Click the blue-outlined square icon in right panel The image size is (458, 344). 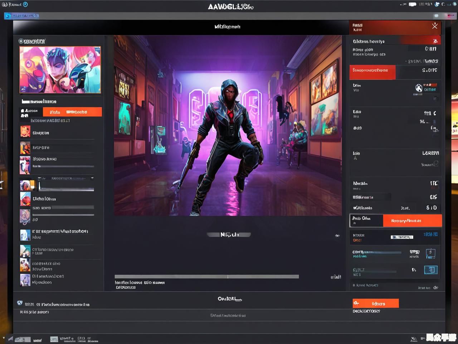430,253
